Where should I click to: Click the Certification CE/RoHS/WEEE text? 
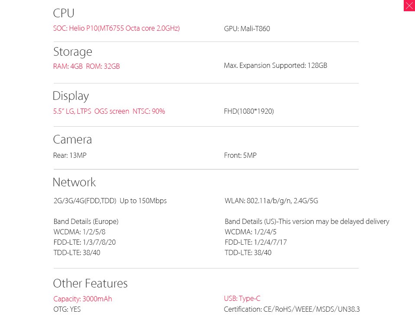[292, 309]
